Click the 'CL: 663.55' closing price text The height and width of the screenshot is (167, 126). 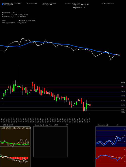coord(47,5)
